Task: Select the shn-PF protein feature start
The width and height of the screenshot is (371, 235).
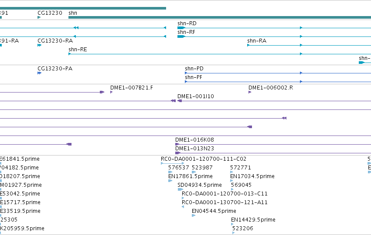Action: (186, 82)
